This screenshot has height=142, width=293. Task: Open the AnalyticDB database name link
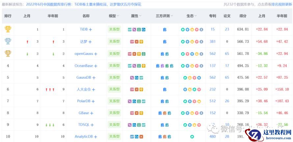tap(84, 137)
